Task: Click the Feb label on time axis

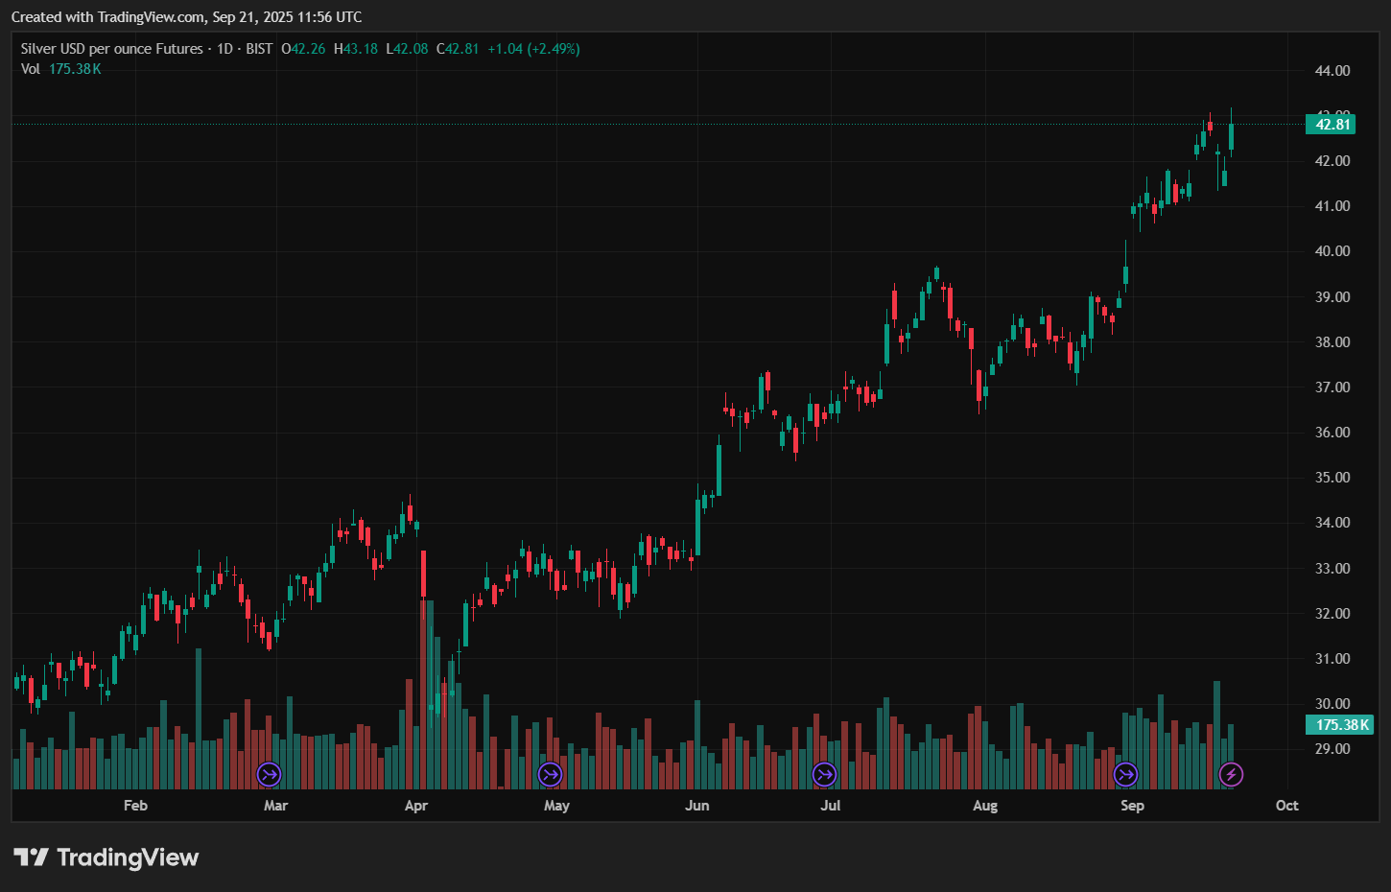Action: 135,806
